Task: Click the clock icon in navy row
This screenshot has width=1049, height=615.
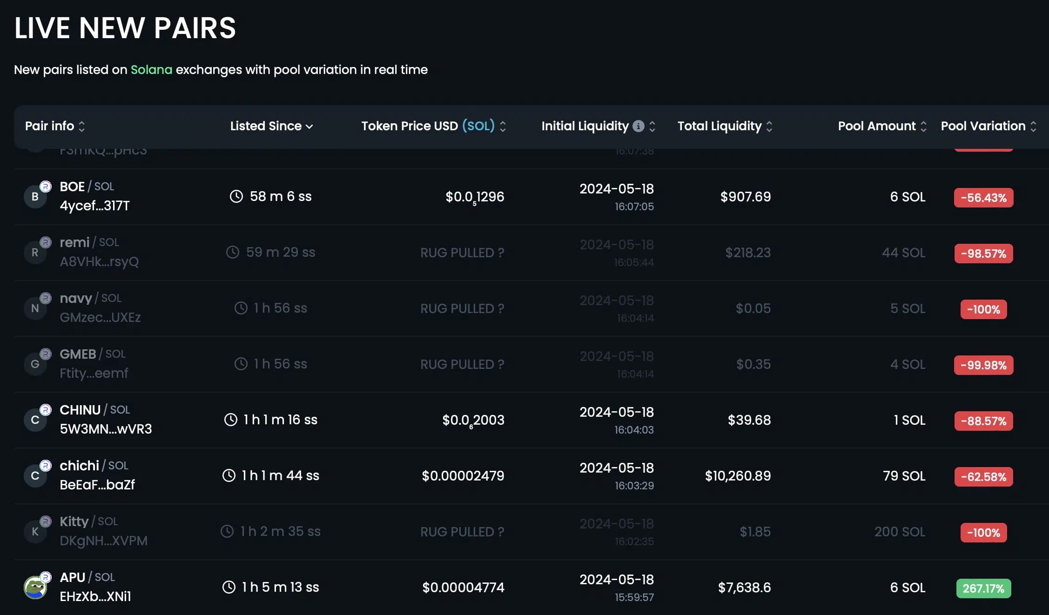Action: click(x=241, y=308)
